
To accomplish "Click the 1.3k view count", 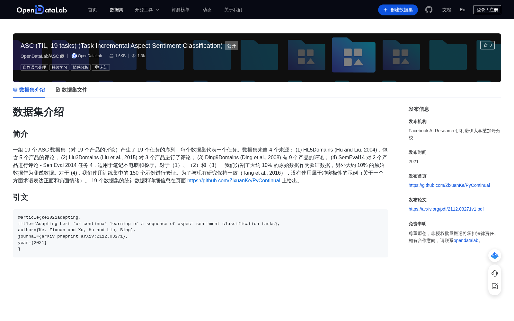I will pyautogui.click(x=141, y=56).
